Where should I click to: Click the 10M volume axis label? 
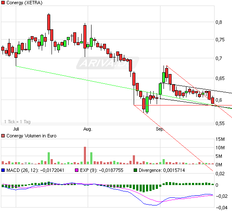click(220, 148)
